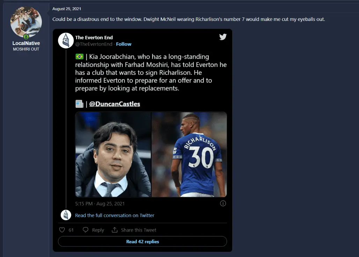Viewport: 359px width, 257px height.
Task: Like the tweet with the heart icon
Action: coord(62,230)
